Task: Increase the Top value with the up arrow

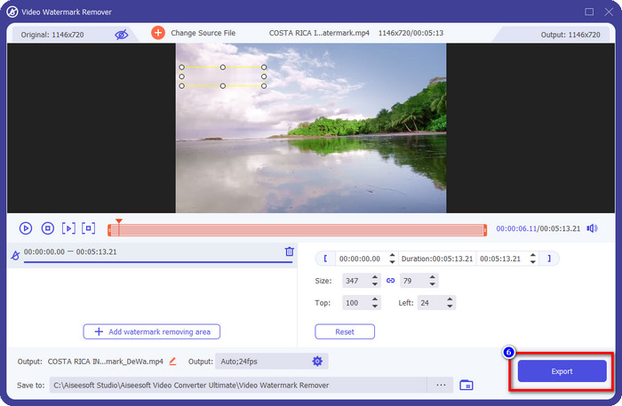Action: (x=375, y=299)
